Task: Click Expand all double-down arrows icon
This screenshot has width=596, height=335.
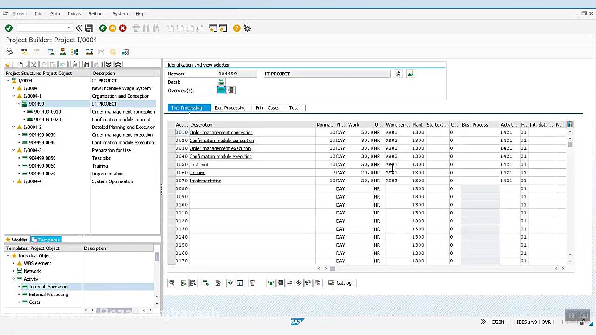Action: point(108,65)
